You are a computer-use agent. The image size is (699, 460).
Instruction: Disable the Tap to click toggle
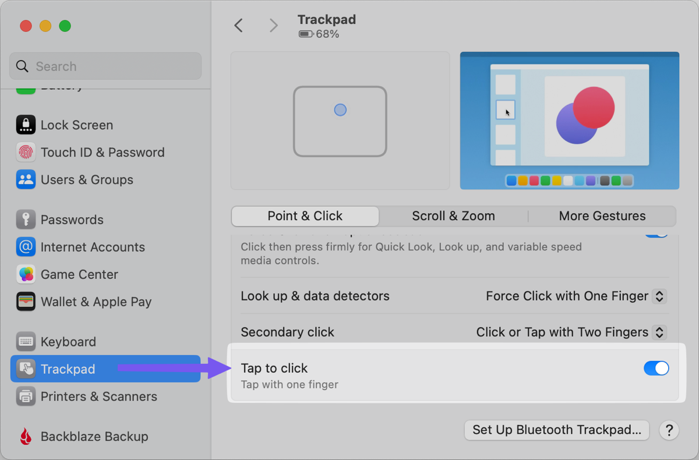point(656,368)
